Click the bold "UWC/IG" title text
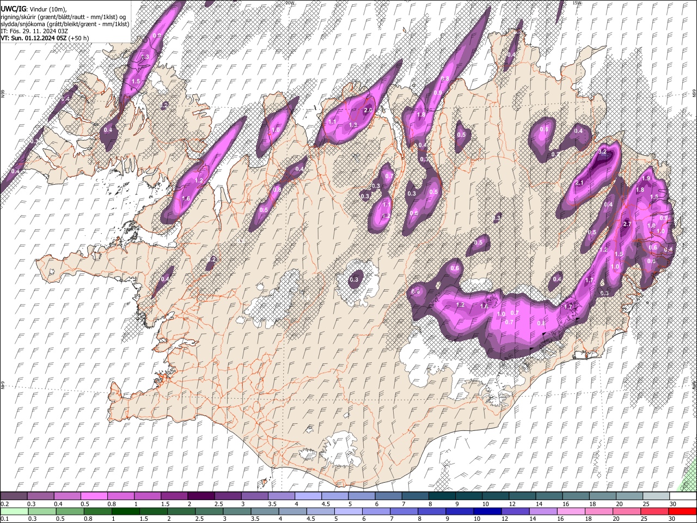The width and height of the screenshot is (697, 523). (13, 9)
